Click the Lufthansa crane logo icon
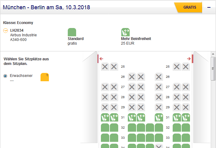216x148 pixels. 5,30
